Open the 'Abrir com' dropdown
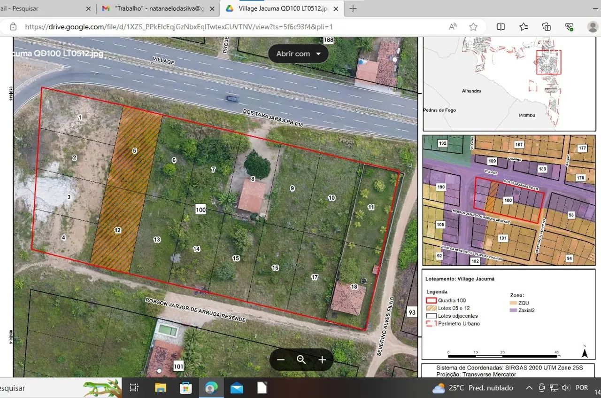This screenshot has height=398, width=601. [x=299, y=54]
